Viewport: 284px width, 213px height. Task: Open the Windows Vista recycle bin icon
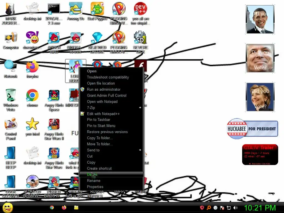[11, 100]
